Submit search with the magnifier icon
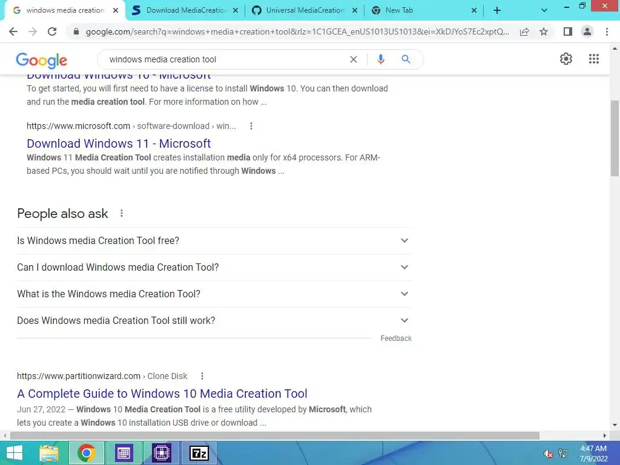 coord(406,59)
